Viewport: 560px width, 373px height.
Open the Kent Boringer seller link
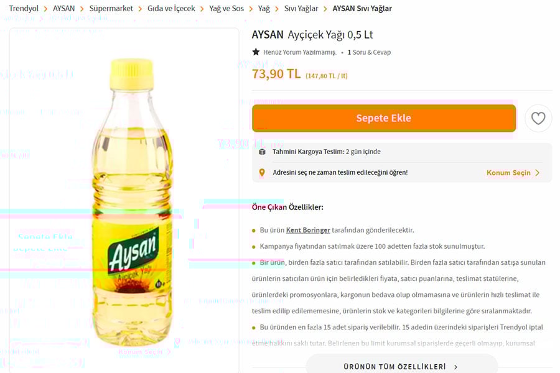(308, 230)
